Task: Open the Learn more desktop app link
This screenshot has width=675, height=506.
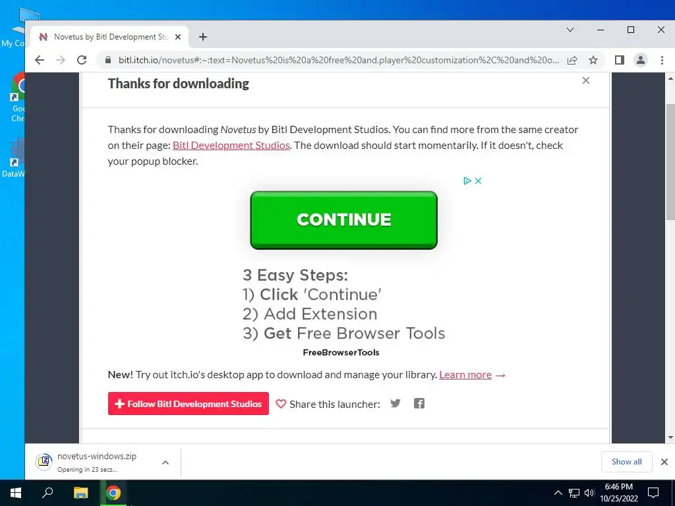Action: (465, 375)
